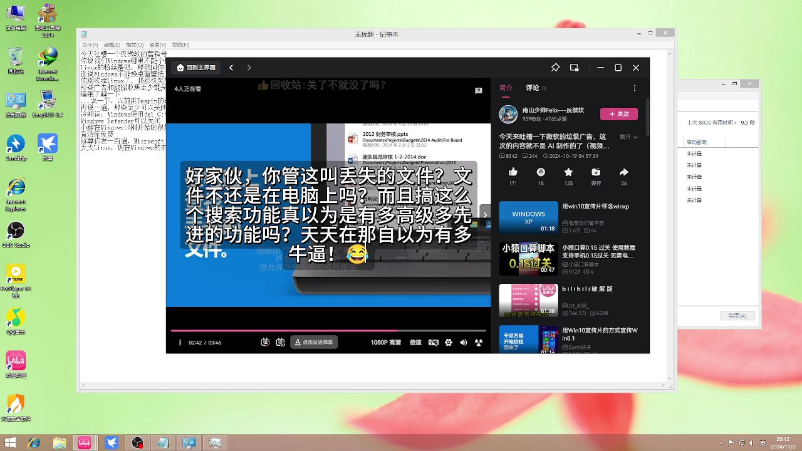802x451 pixels.
Task: Enter fullscreen mode in the player
Action: (479, 343)
